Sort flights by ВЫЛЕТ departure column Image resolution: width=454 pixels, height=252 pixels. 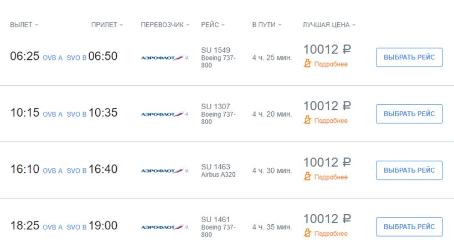coord(24,25)
